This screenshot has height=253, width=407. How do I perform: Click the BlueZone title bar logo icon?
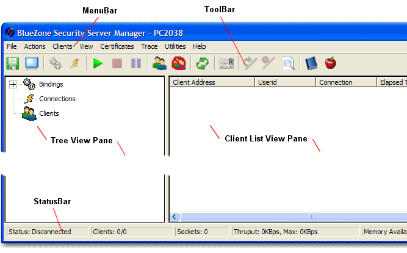click(x=10, y=33)
